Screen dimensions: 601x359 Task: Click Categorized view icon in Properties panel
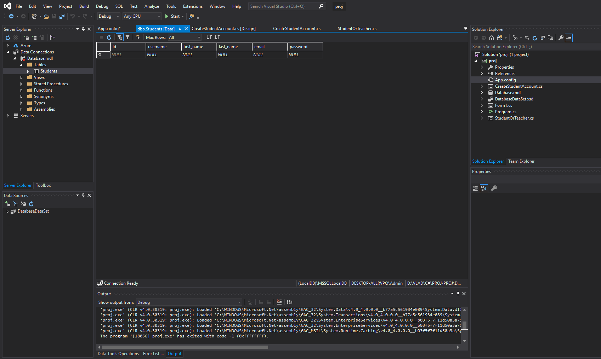click(x=476, y=188)
